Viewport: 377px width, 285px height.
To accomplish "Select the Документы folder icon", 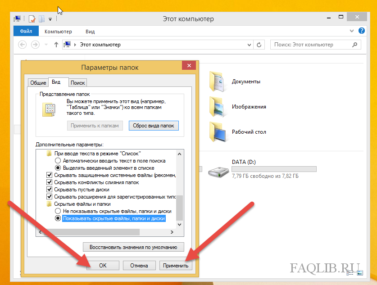I will (218, 81).
